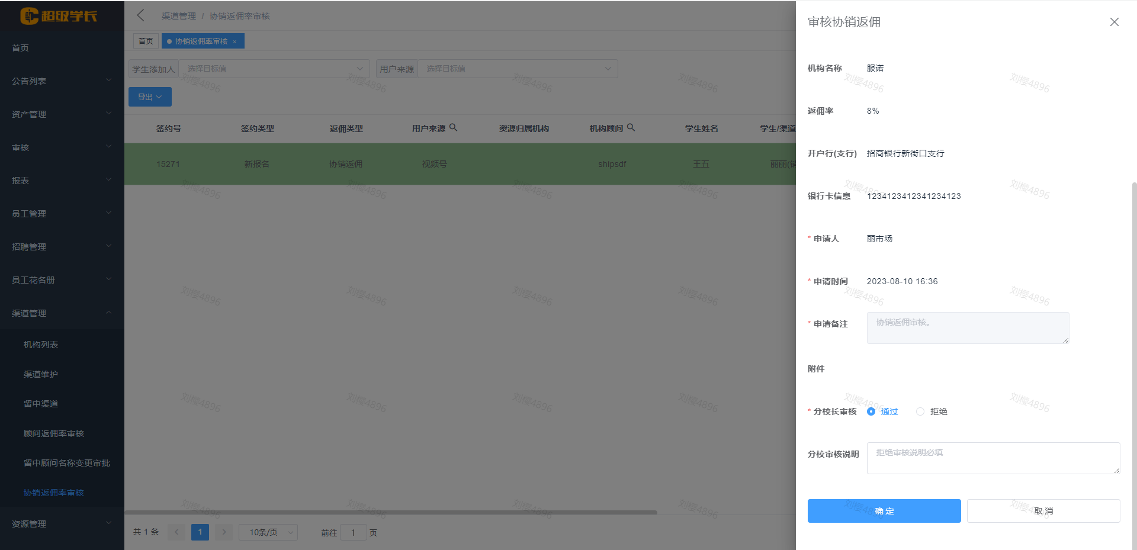Click the back arrow icon in breadcrumb bar

[141, 15]
